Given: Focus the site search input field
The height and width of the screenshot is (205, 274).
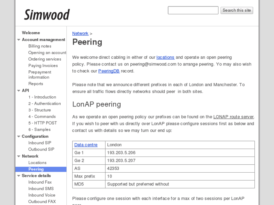Looking at the screenshot, I should click(193, 10).
